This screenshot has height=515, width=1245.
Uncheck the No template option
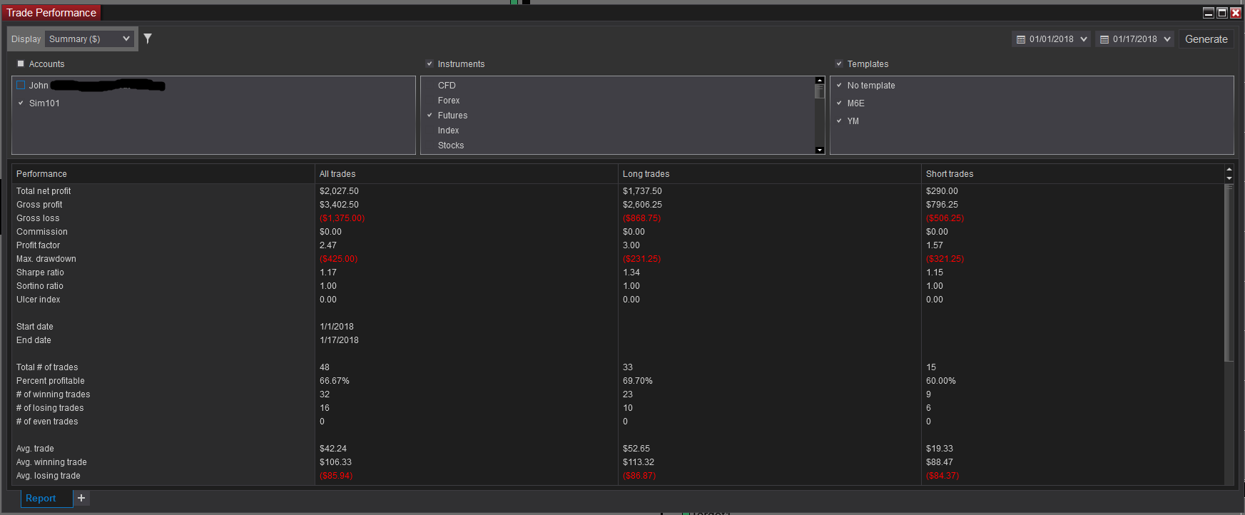click(839, 85)
